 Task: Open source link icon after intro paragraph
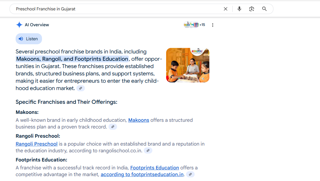[81, 89]
